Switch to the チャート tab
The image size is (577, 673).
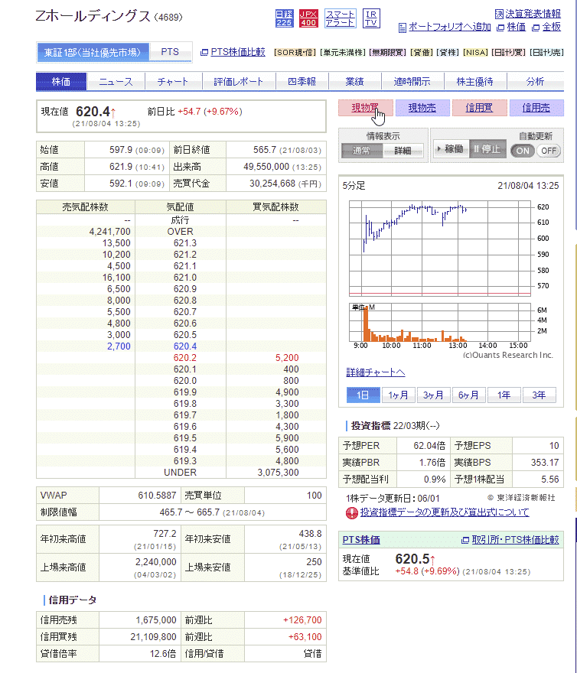pyautogui.click(x=173, y=82)
